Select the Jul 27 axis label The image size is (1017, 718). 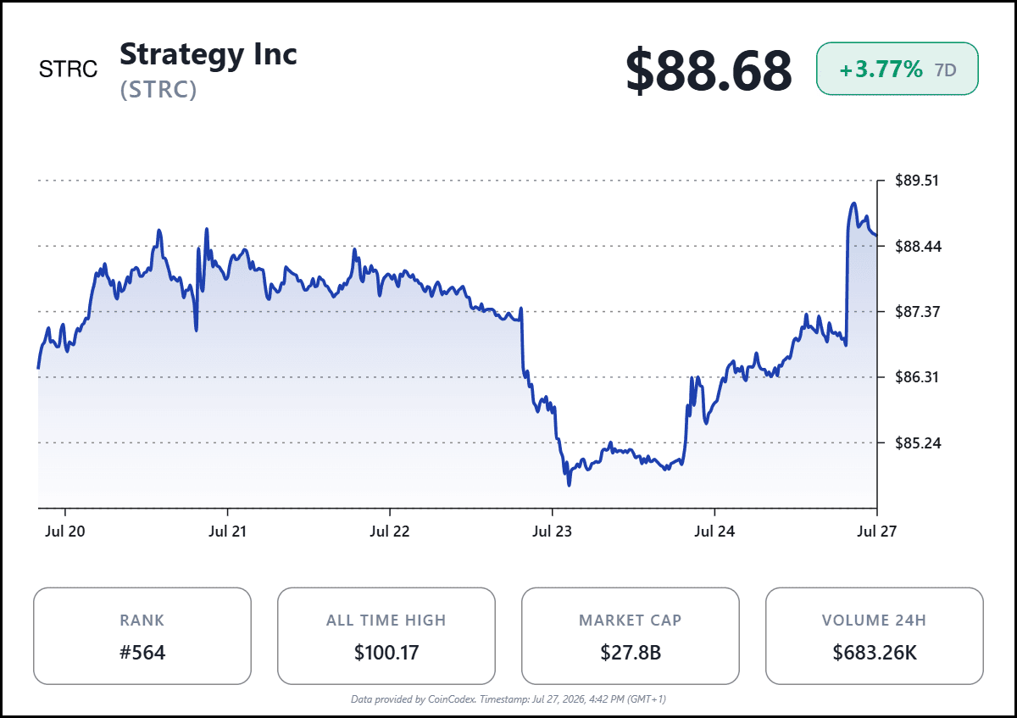click(876, 531)
